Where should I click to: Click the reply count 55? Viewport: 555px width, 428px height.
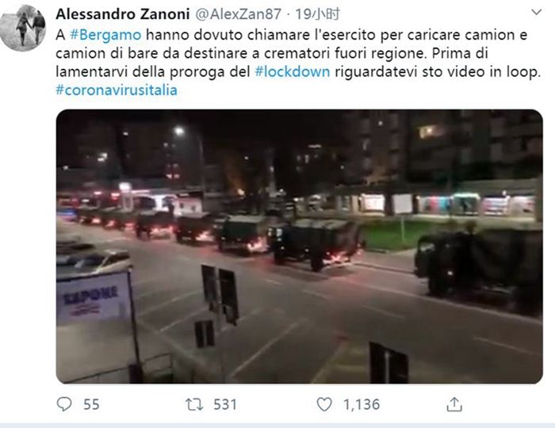point(91,404)
